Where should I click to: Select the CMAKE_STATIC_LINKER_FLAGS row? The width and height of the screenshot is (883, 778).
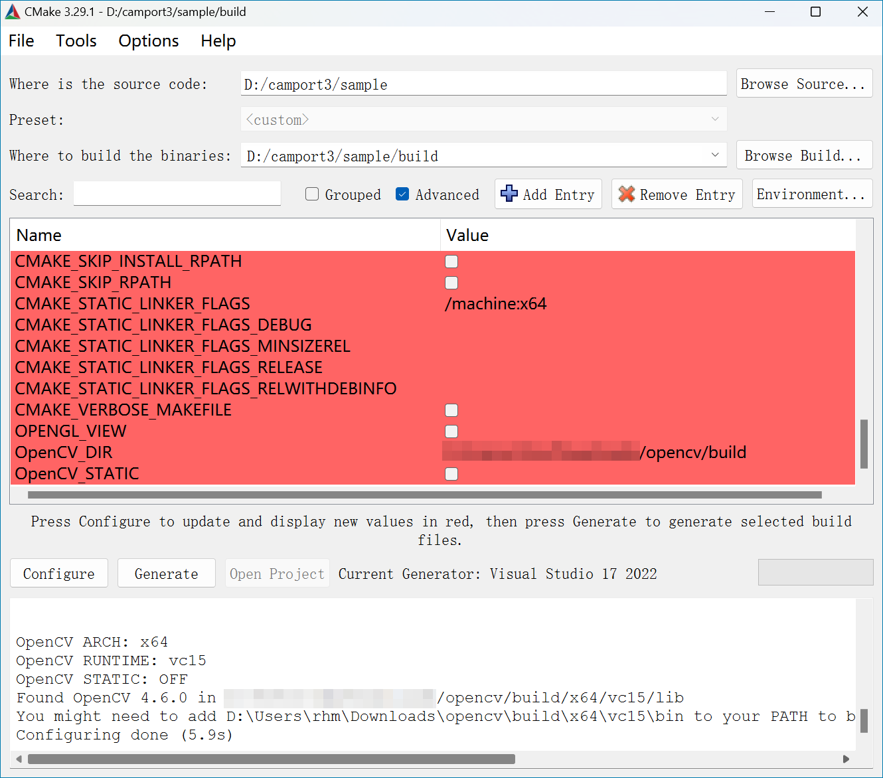click(x=433, y=304)
